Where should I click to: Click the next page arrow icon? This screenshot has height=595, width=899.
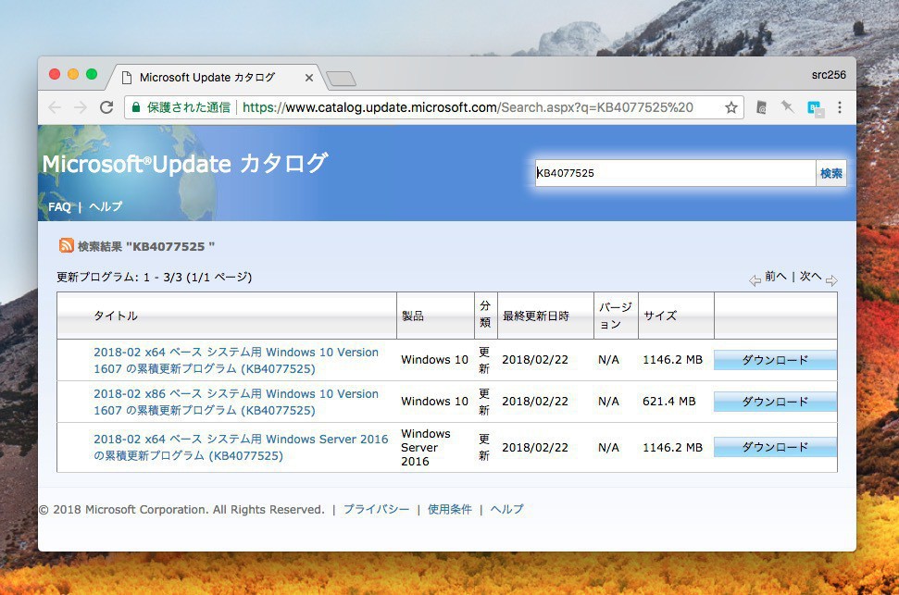(x=831, y=280)
